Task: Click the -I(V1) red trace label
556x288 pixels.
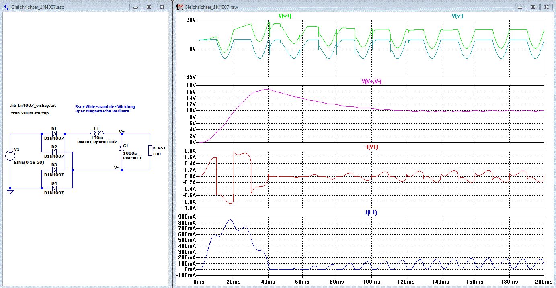Action: [372, 147]
